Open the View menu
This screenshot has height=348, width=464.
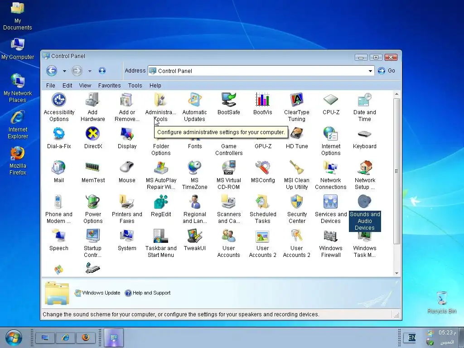tap(85, 86)
